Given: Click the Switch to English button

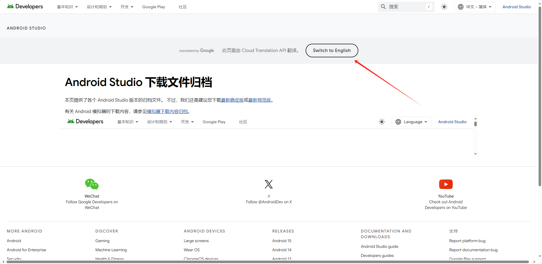Looking at the screenshot, I should pyautogui.click(x=332, y=51).
